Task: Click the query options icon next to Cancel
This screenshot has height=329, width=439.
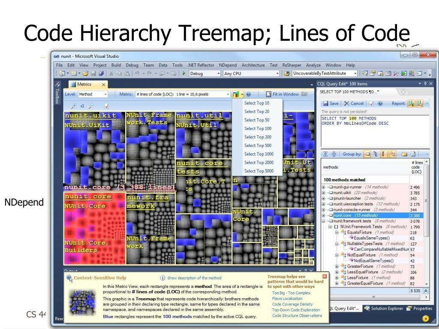Action: (x=372, y=104)
